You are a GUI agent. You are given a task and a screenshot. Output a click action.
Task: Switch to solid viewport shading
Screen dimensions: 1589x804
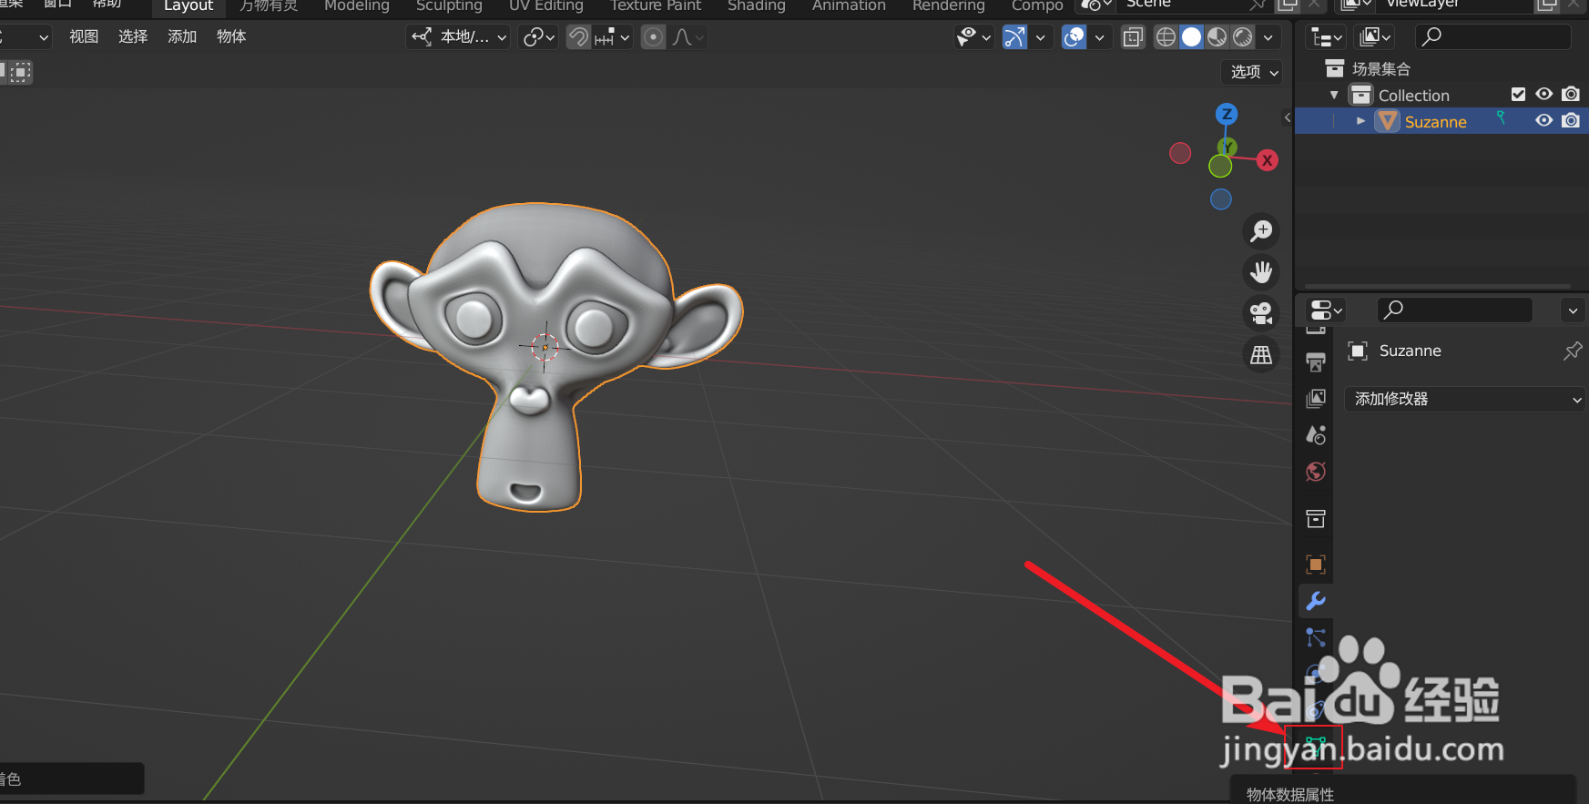pos(1191,37)
